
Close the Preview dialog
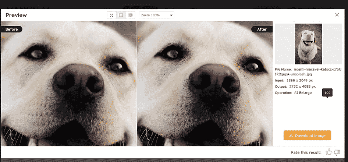tap(337, 15)
